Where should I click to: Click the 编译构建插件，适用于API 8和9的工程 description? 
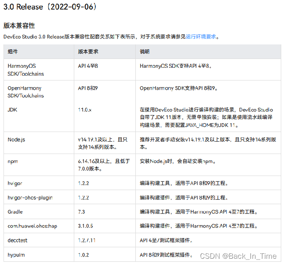(x=184, y=198)
